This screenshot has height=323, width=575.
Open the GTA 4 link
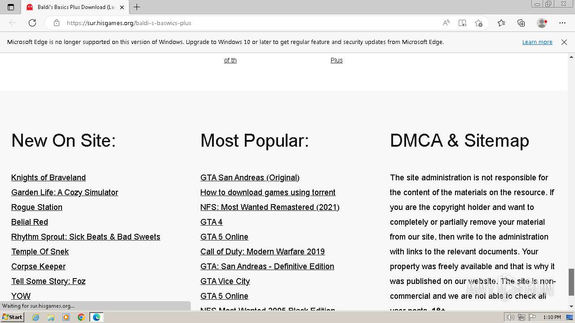click(212, 222)
